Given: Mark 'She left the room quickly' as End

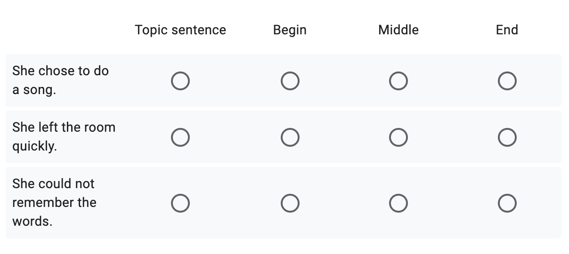Looking at the screenshot, I should coord(507,137).
